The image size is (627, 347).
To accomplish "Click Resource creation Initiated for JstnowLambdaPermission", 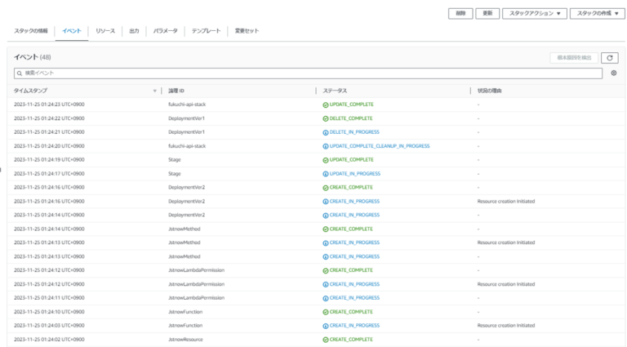I will tap(506, 284).
